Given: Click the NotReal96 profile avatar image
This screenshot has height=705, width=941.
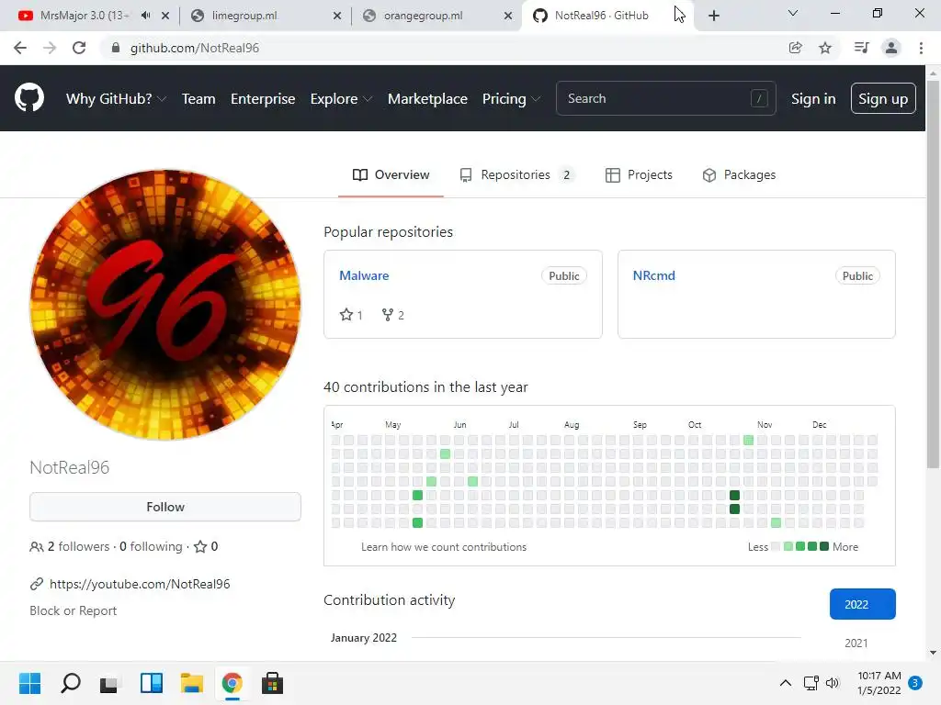Looking at the screenshot, I should click(x=165, y=305).
